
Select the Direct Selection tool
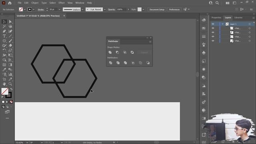(10, 22)
